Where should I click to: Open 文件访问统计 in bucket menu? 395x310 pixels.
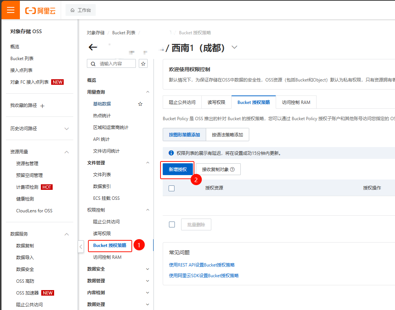[106, 151]
